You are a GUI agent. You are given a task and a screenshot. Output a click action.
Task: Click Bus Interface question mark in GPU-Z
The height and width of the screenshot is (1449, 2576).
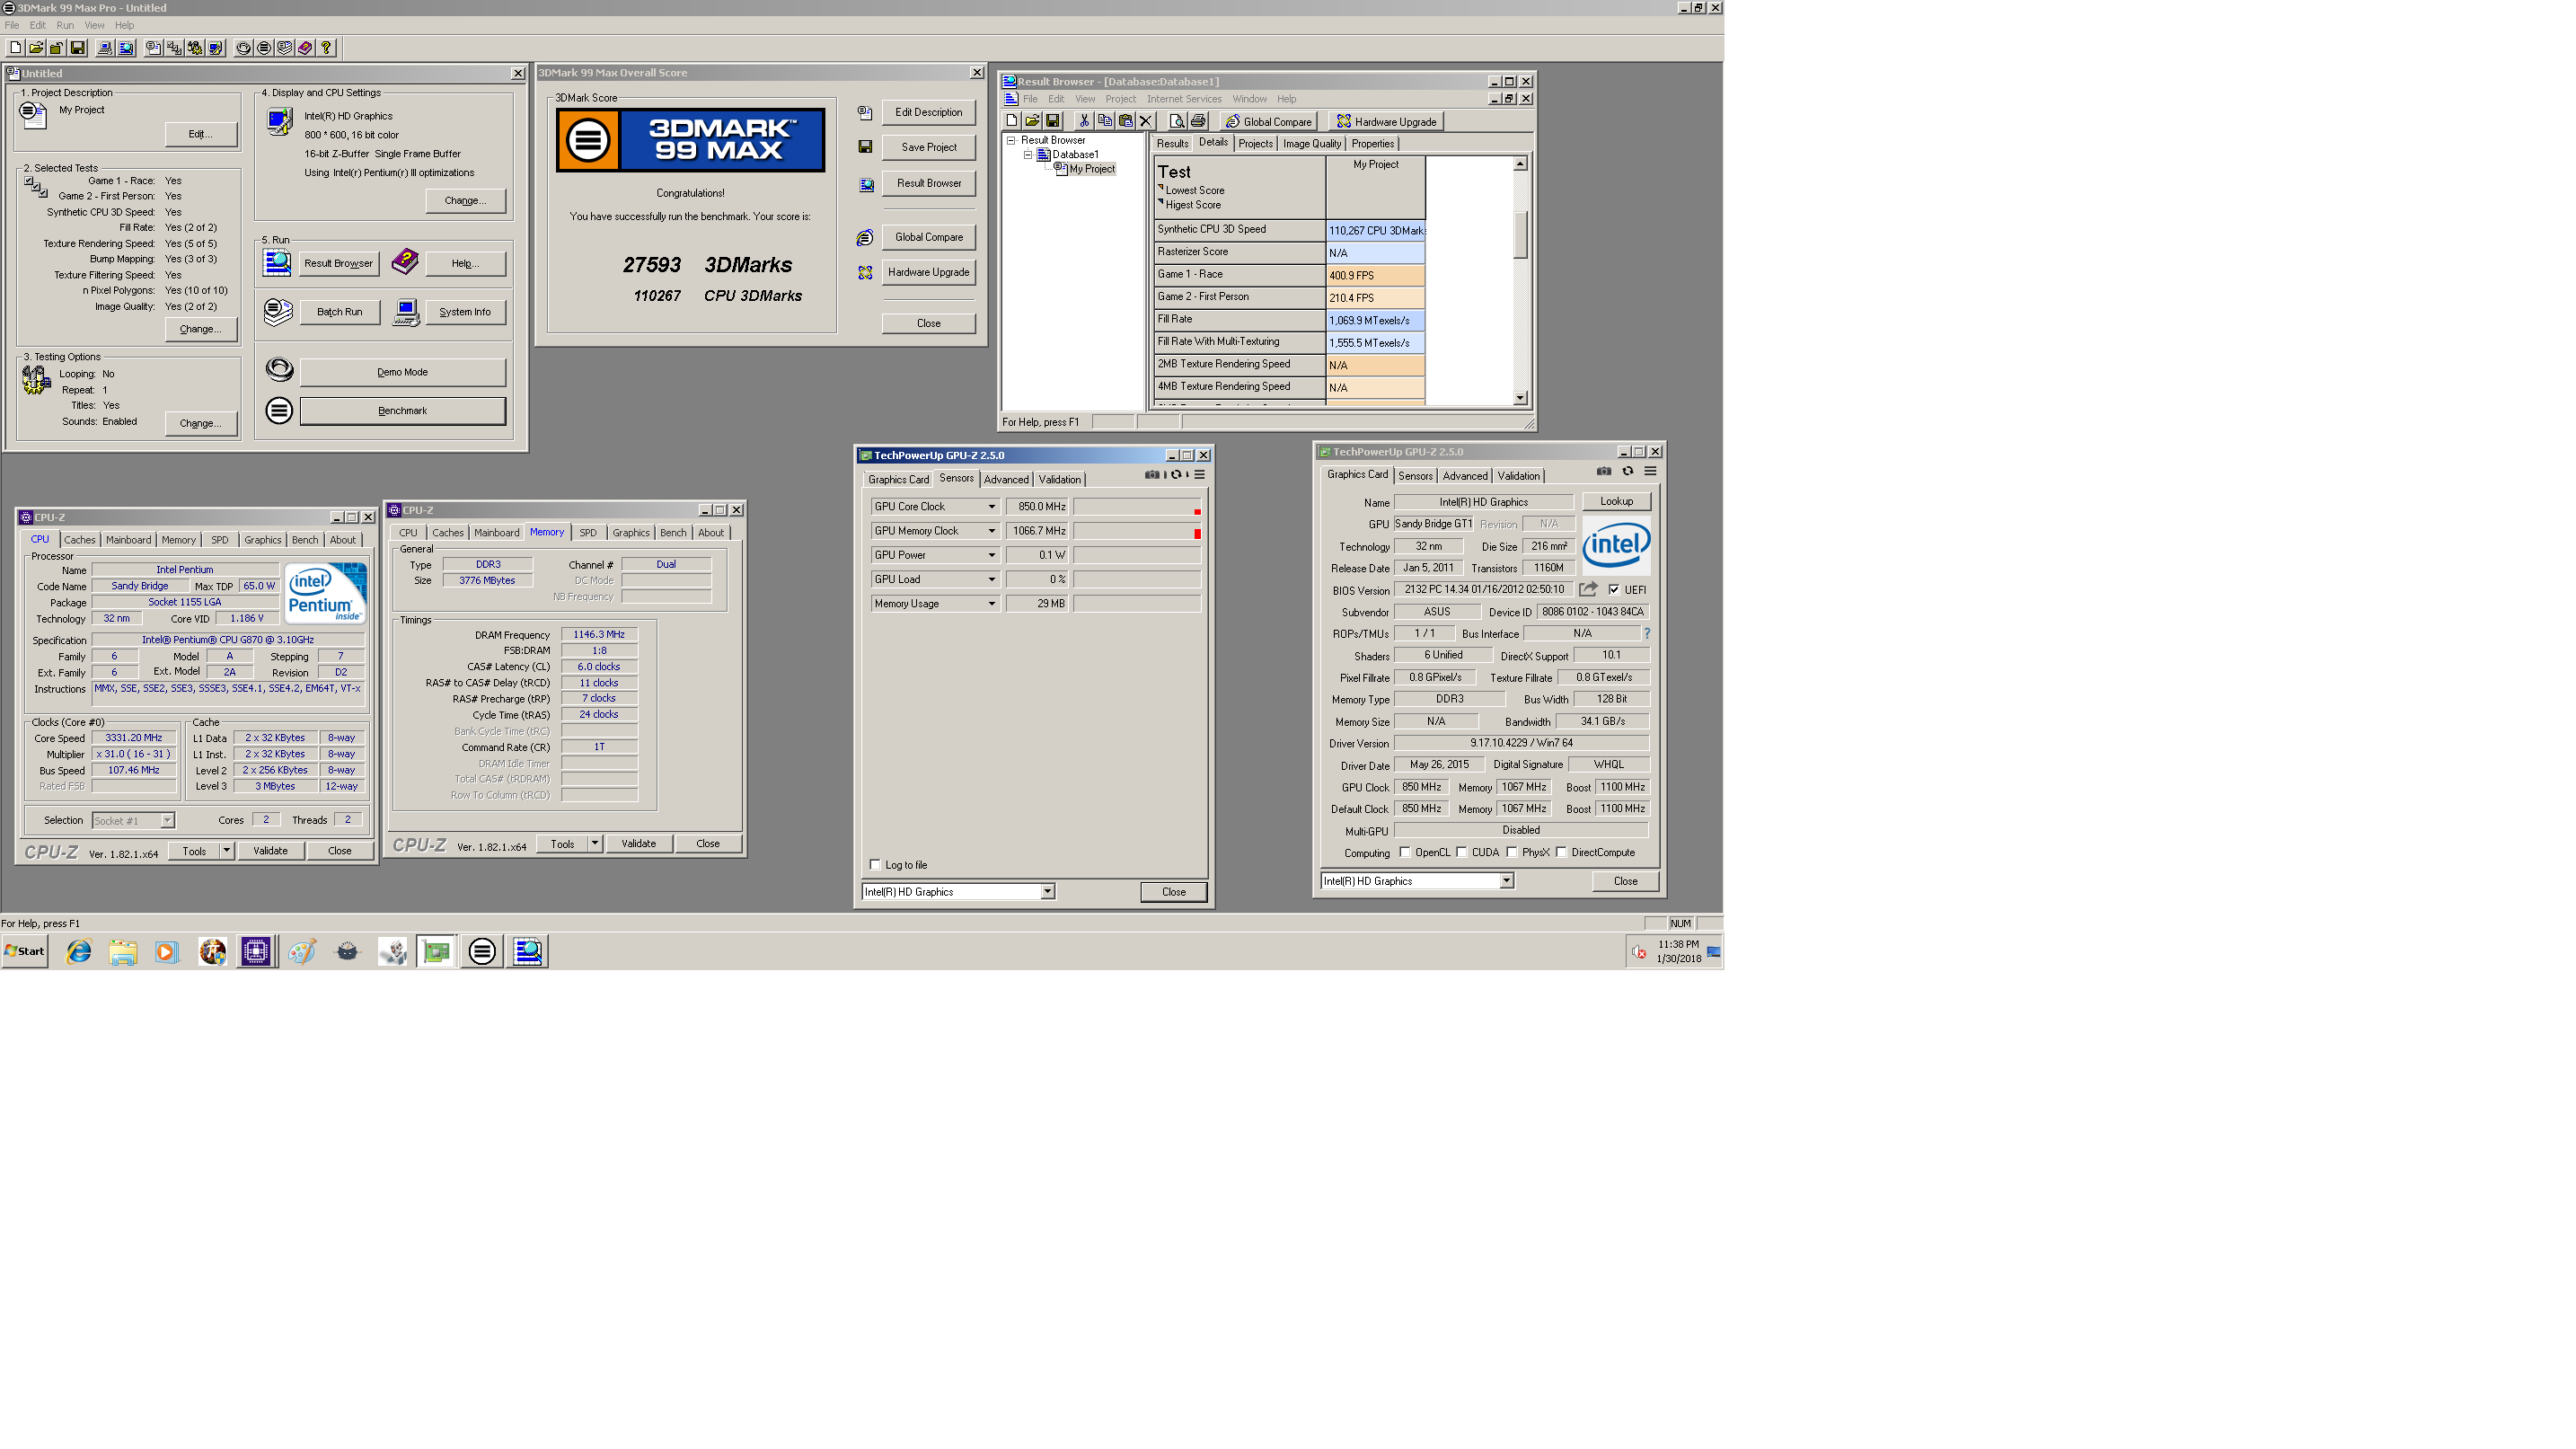[1647, 634]
